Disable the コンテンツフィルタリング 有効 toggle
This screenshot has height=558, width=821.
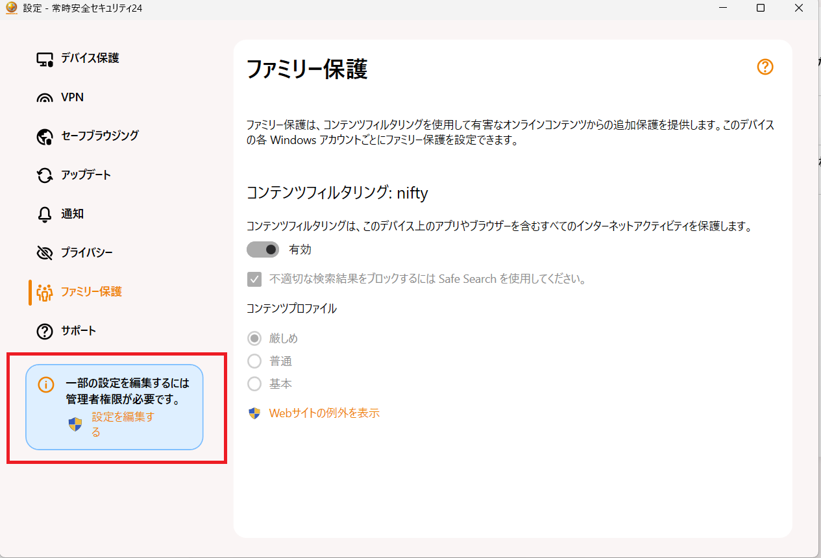[262, 249]
